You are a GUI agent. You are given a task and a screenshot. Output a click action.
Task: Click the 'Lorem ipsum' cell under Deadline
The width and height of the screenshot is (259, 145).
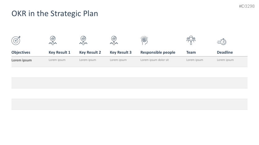[x=225, y=60]
